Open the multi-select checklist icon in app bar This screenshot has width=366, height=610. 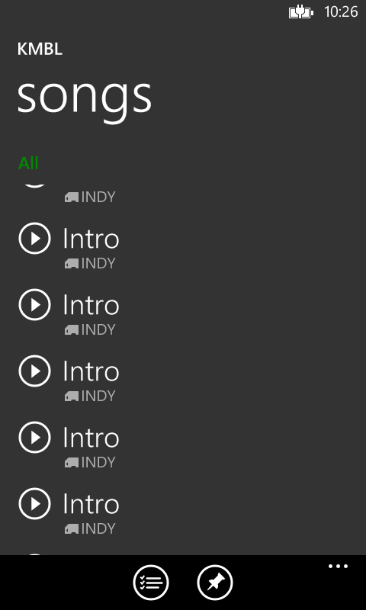[x=151, y=583]
